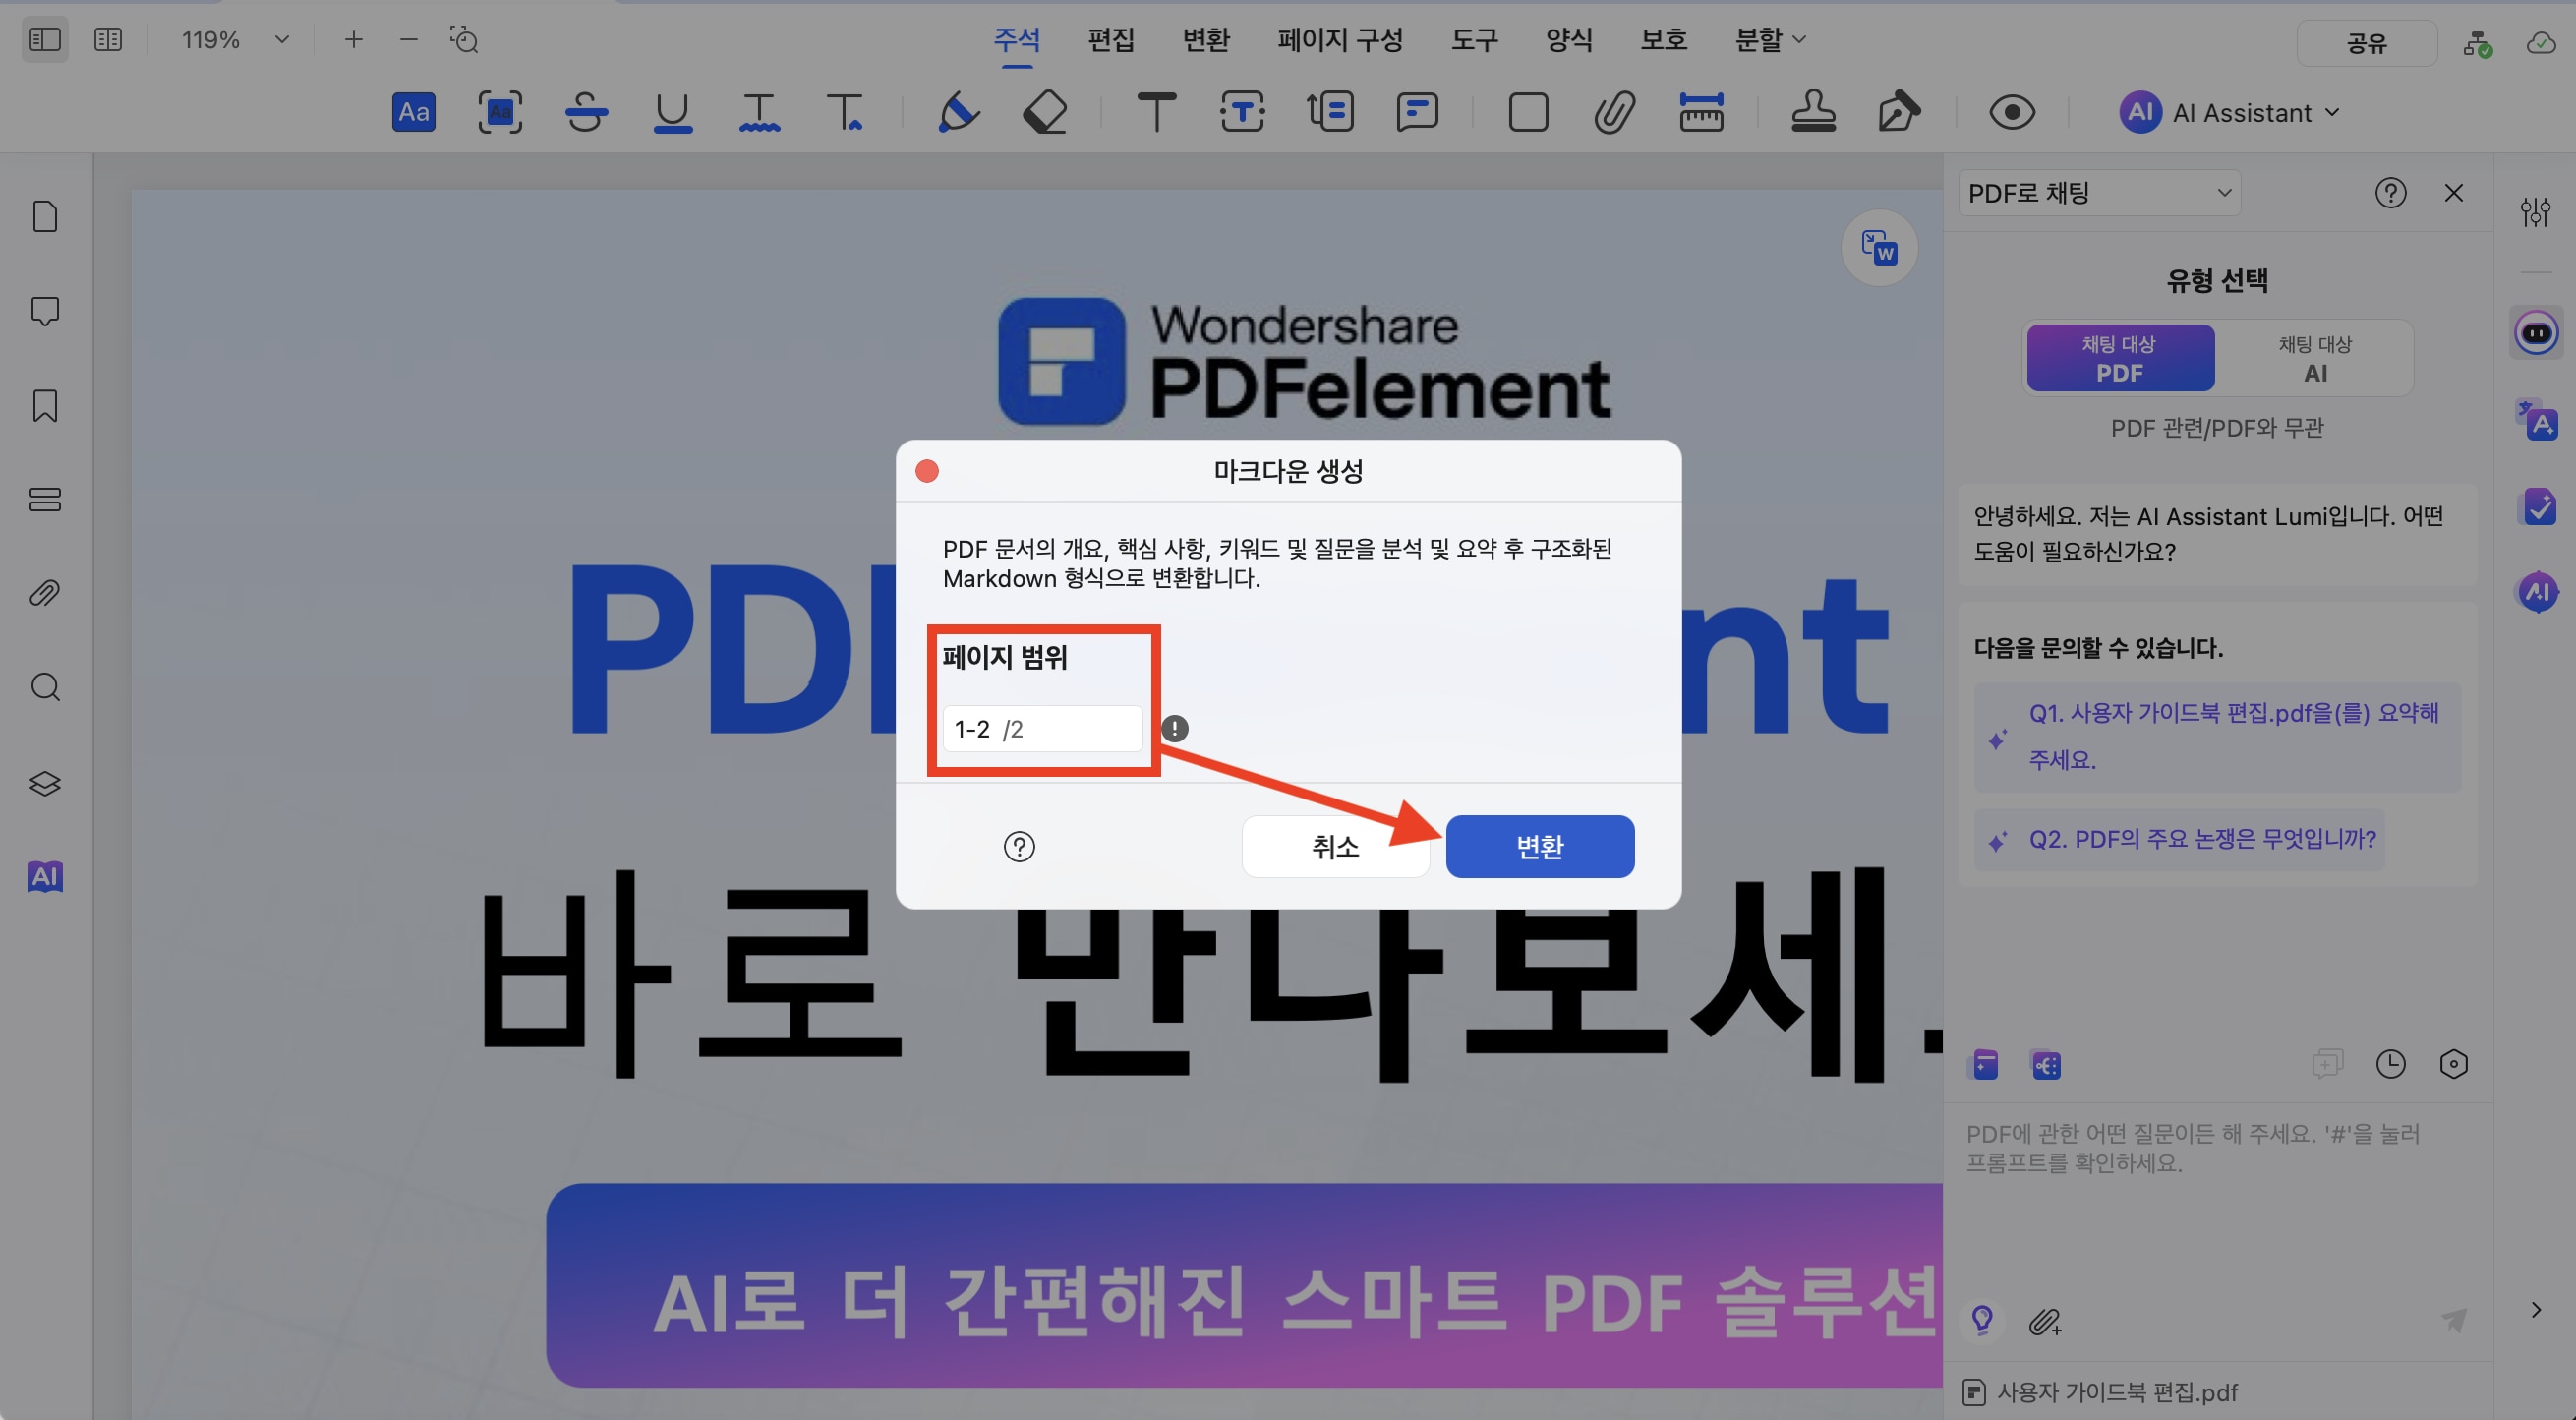This screenshot has height=1420, width=2576.
Task: Select the area highlight tool
Action: coord(499,112)
